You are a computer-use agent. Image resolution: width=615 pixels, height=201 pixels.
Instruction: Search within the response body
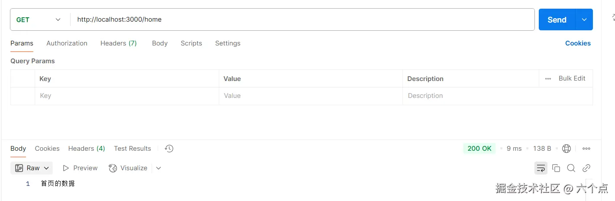571,168
